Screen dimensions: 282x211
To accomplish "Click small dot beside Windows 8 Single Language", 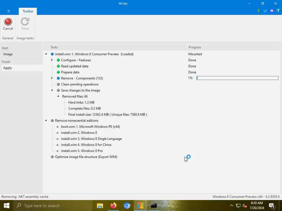I will pyautogui.click(x=57, y=139).
